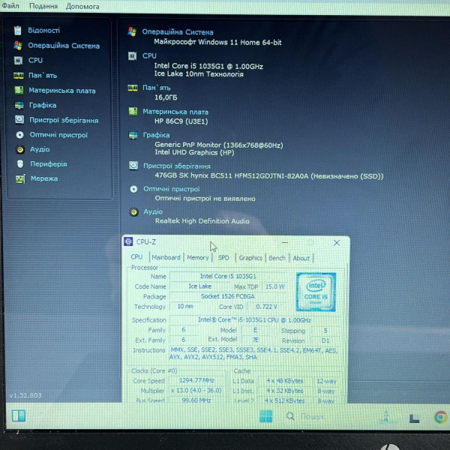Select Відомості in the sidebar
Screen dimensions: 450x450
tap(44, 30)
